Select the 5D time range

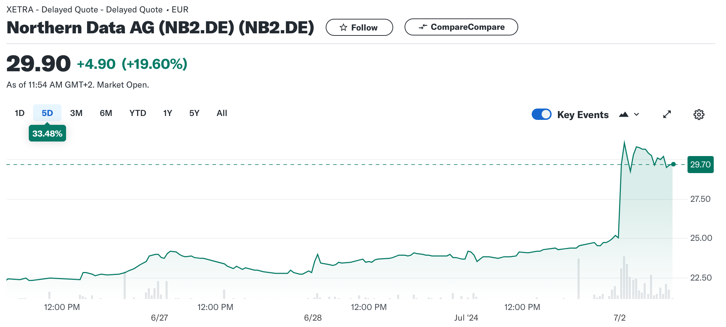click(47, 113)
